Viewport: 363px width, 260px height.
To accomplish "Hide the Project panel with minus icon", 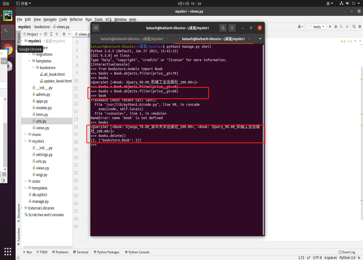I will 69,34.
